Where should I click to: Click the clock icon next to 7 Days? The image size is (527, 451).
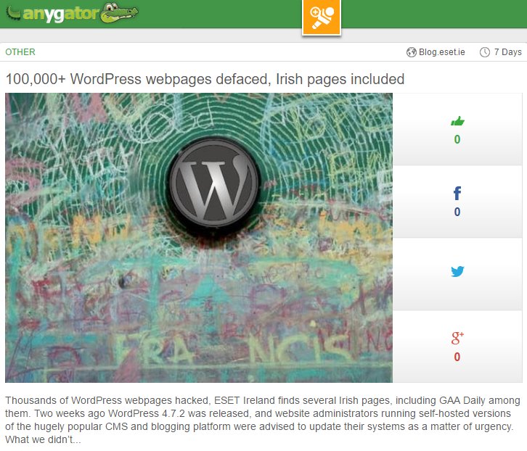[x=485, y=52]
